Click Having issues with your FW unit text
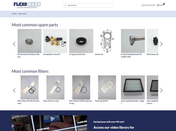 109,122
